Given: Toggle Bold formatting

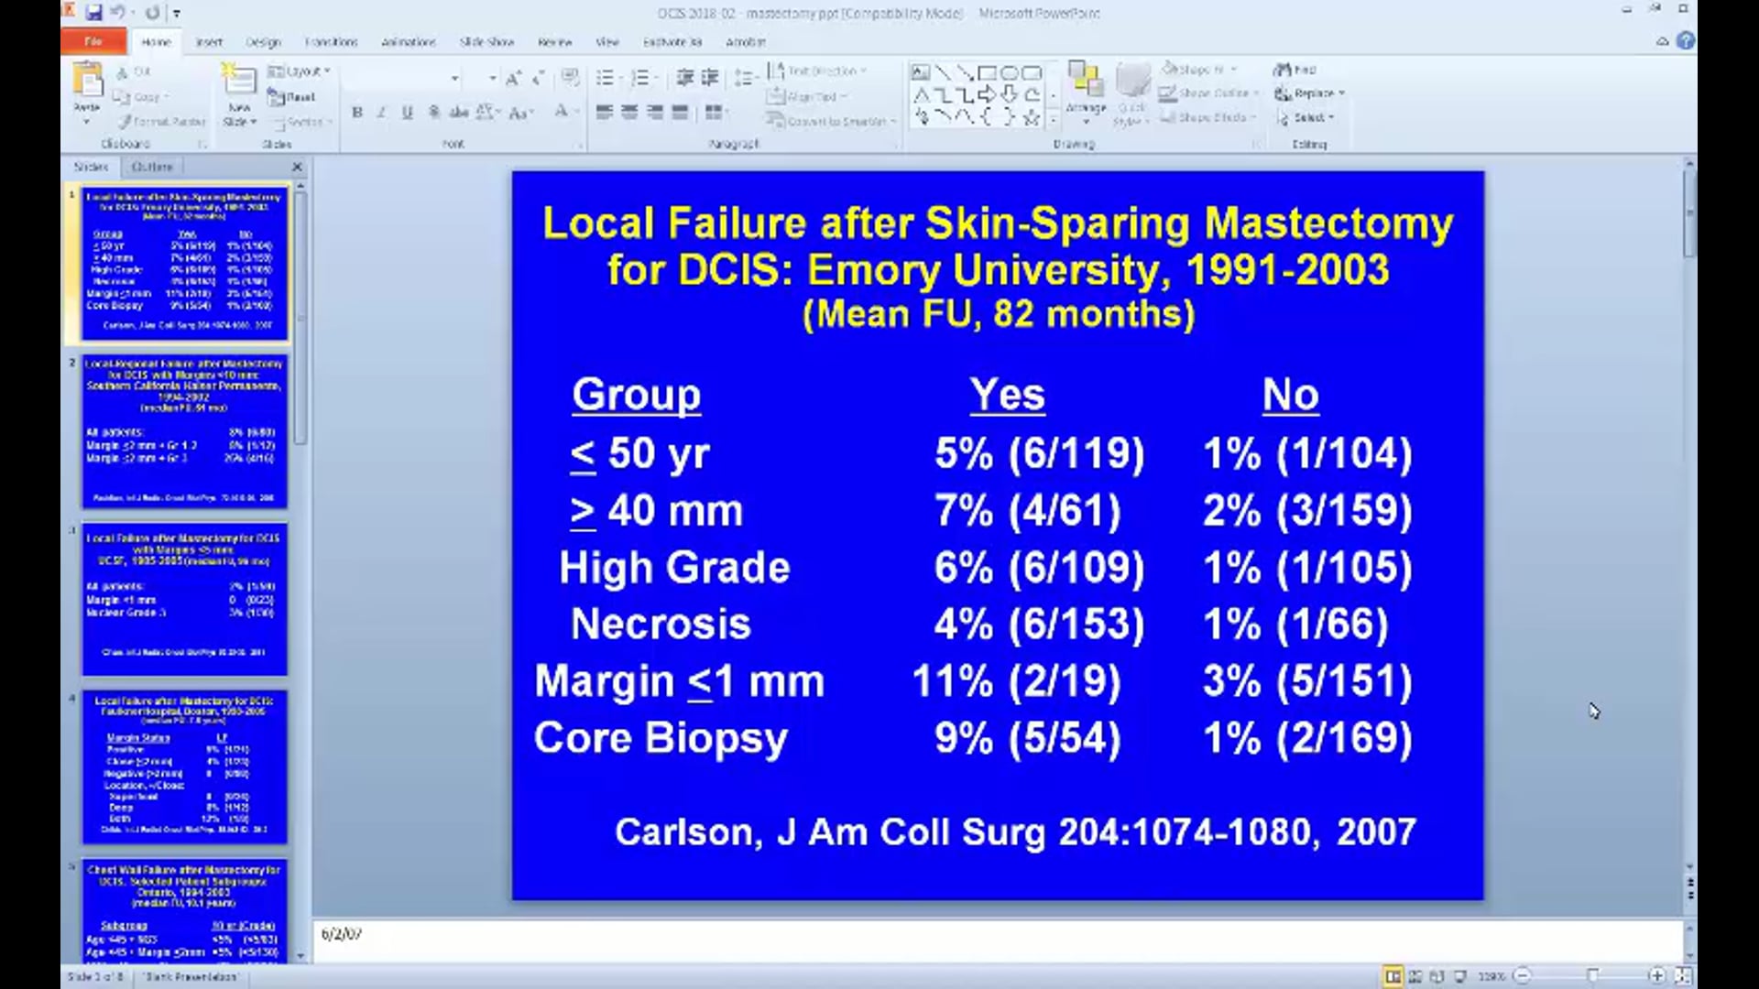Looking at the screenshot, I should click(x=356, y=112).
